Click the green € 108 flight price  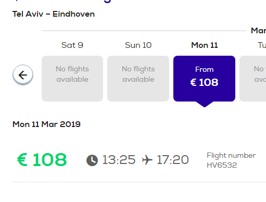42,160
